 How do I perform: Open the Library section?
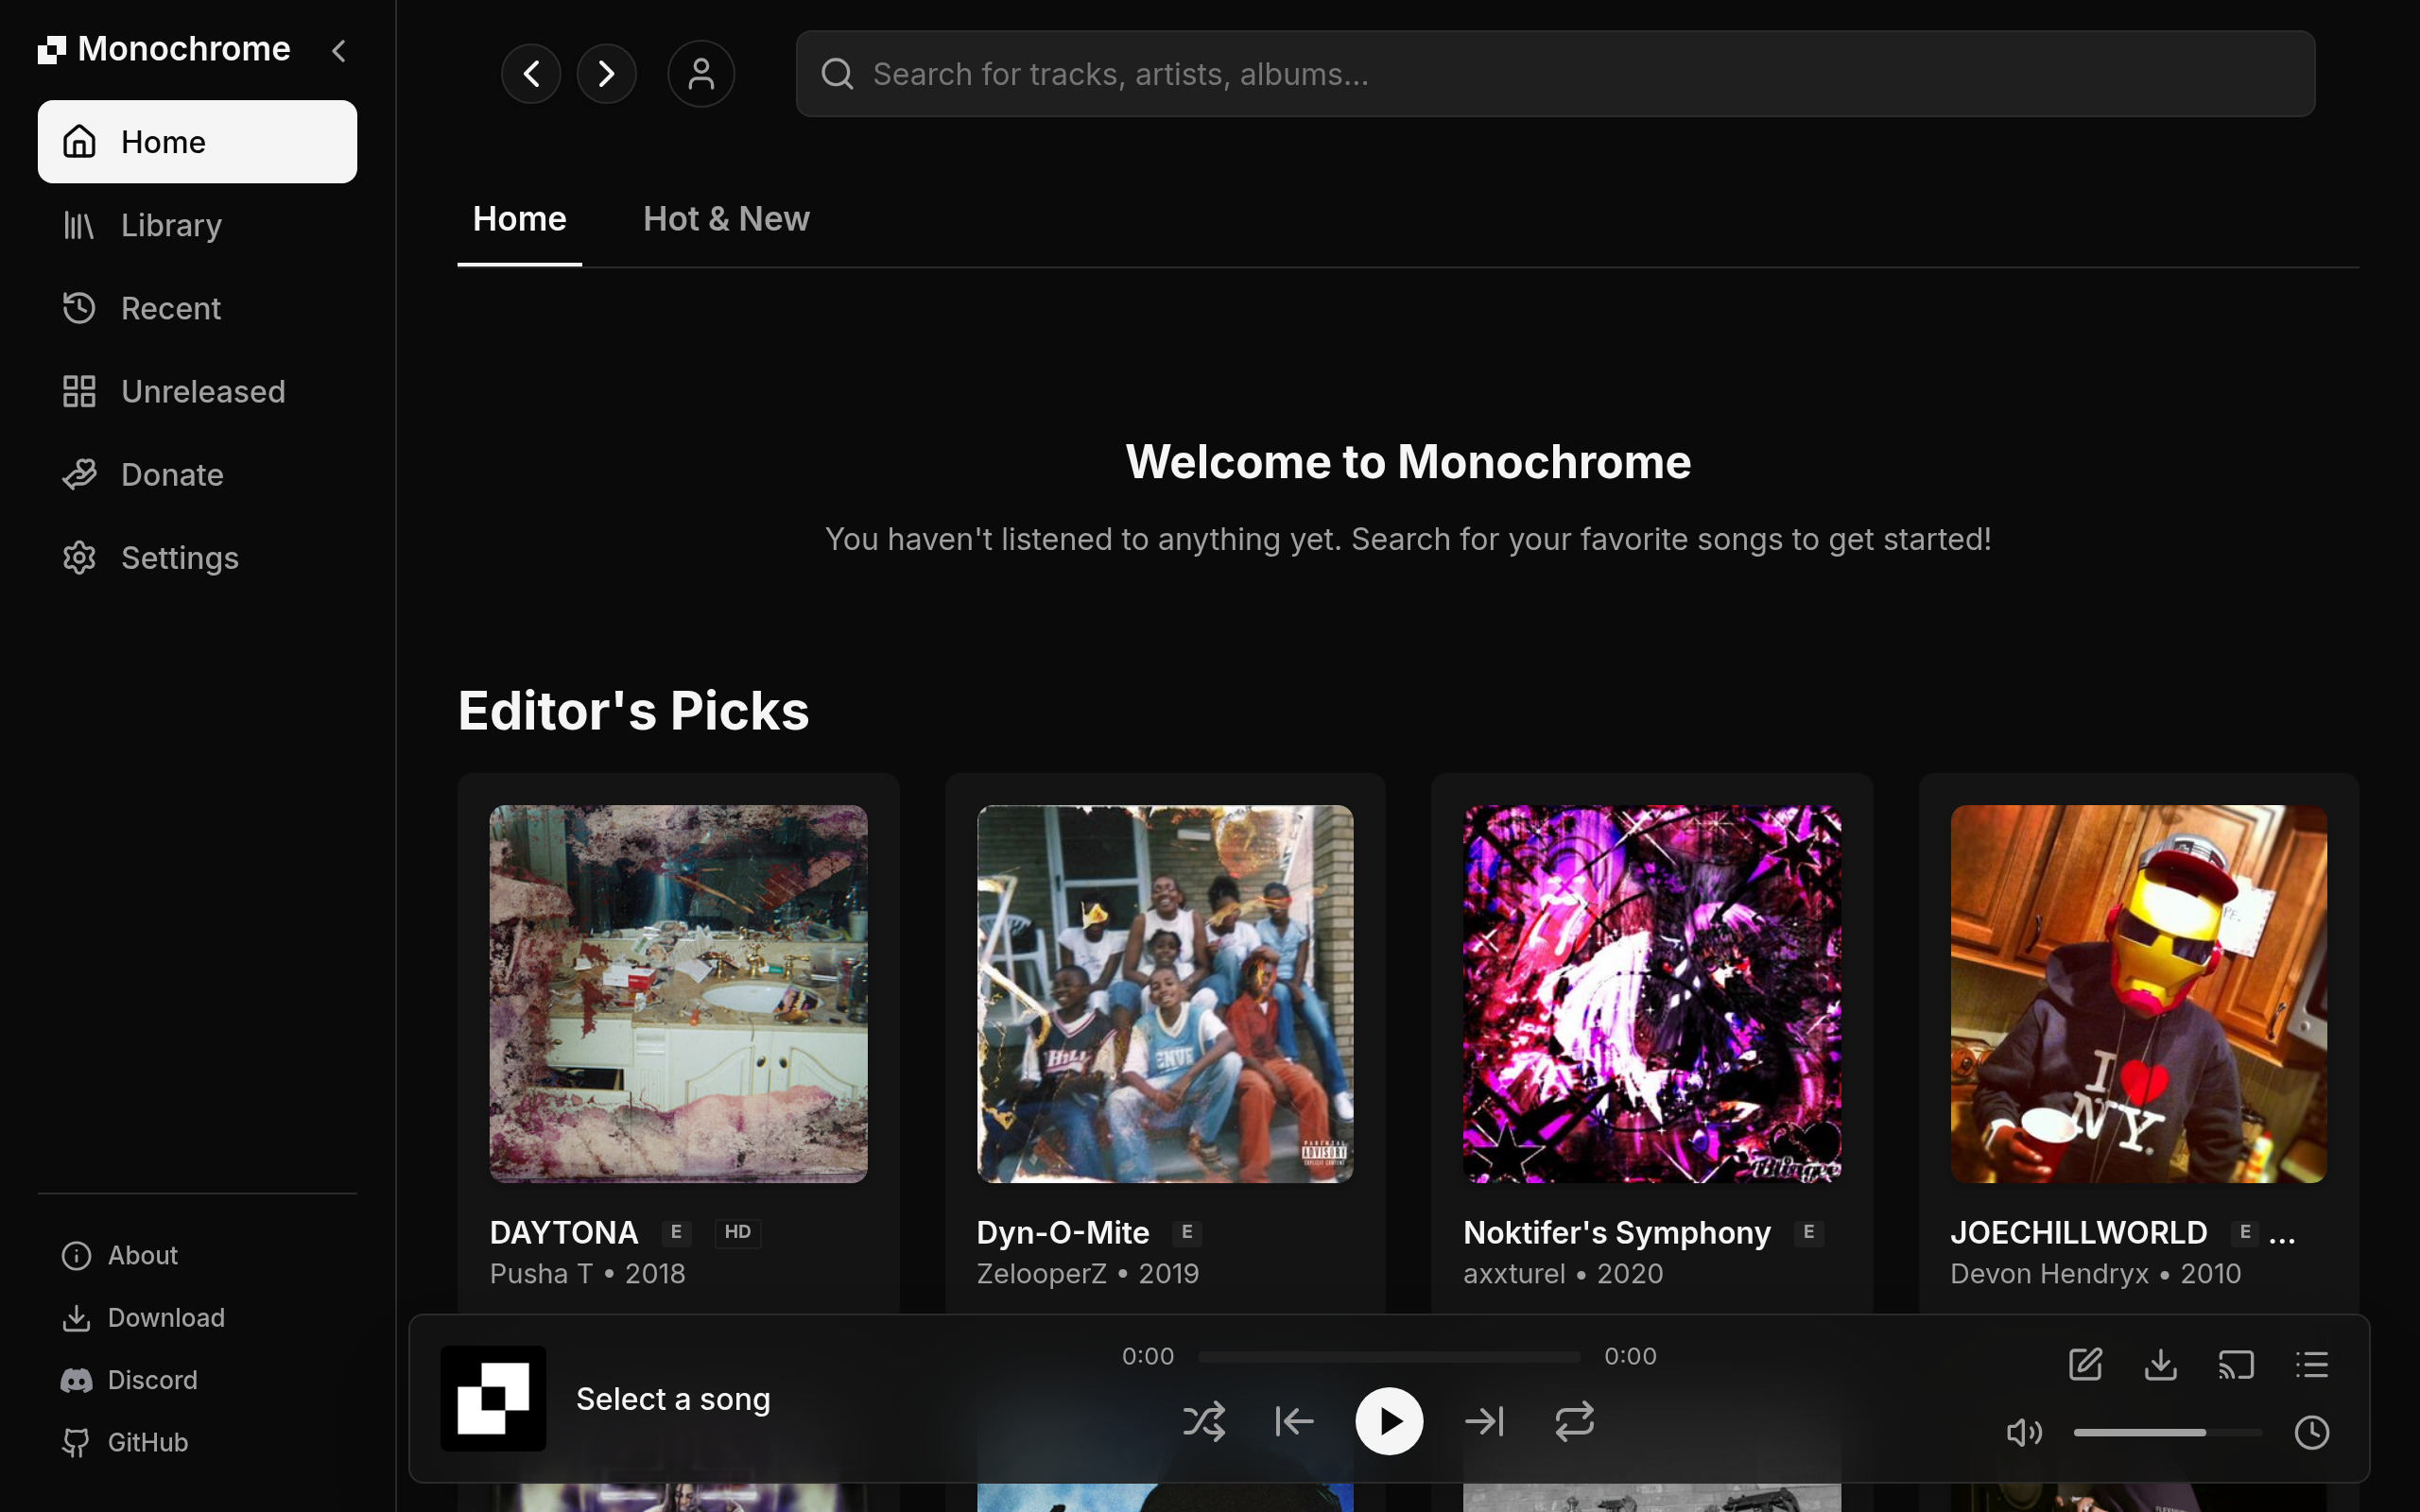[x=197, y=225]
